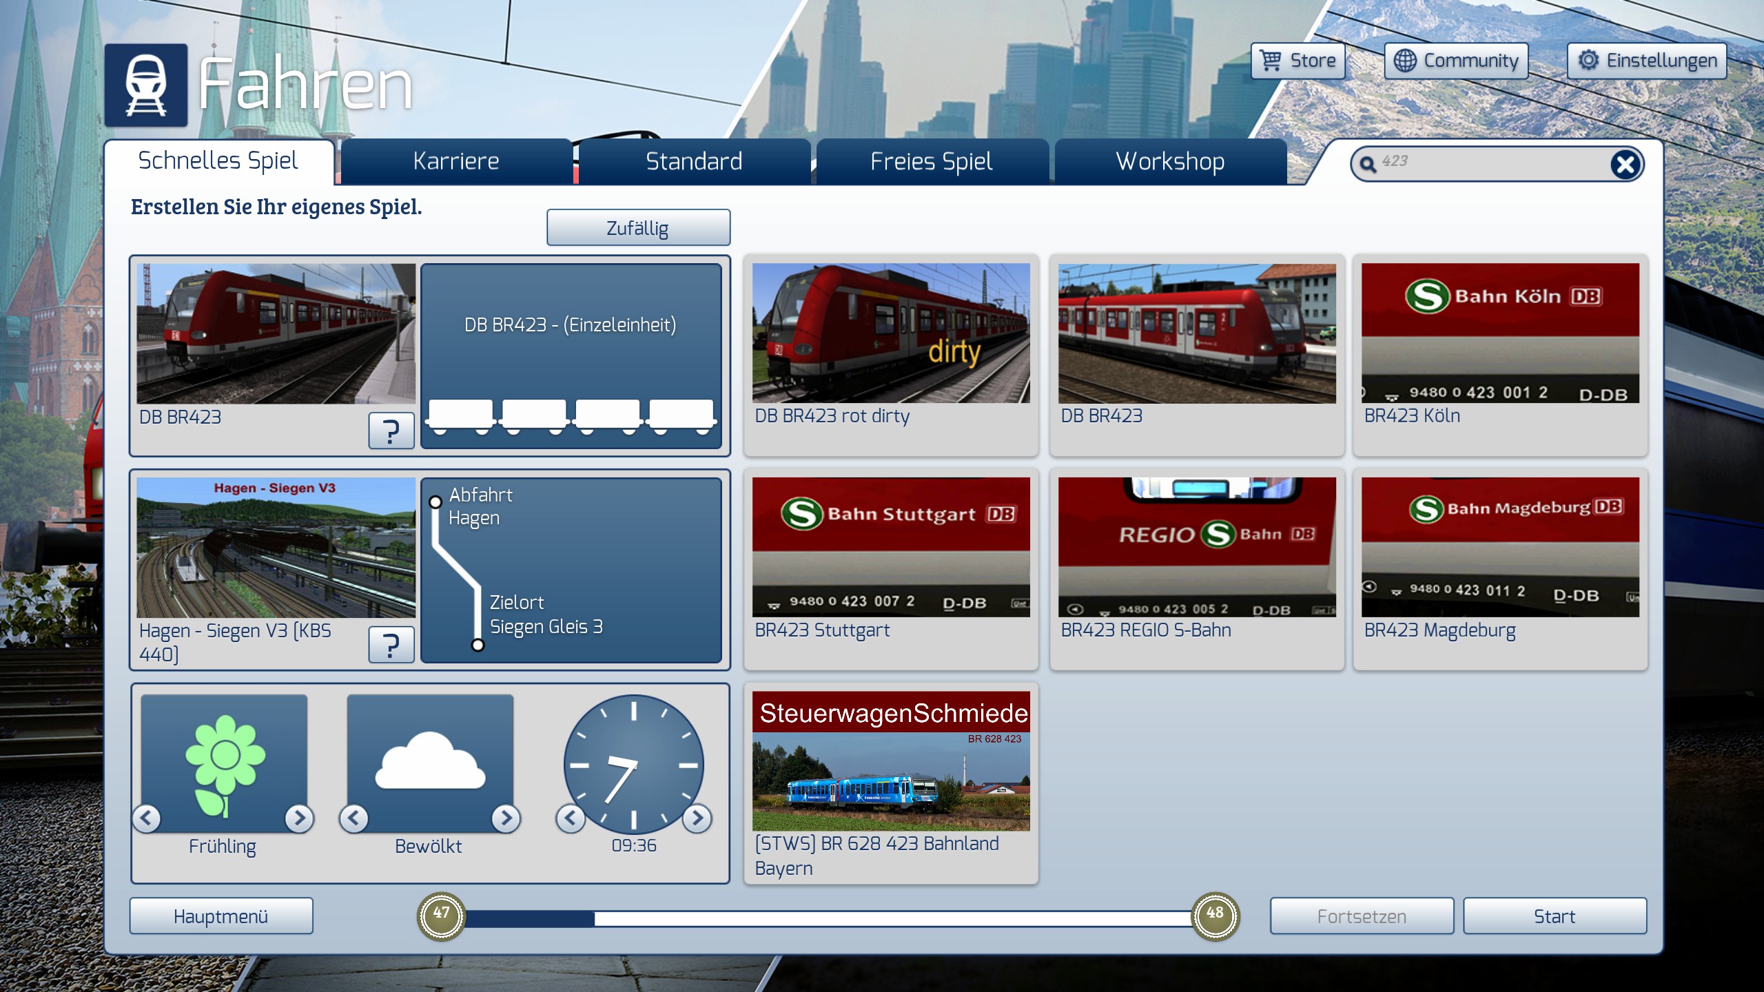Click the search field containing 423
This screenshot has height=992, width=1764.
click(1488, 163)
